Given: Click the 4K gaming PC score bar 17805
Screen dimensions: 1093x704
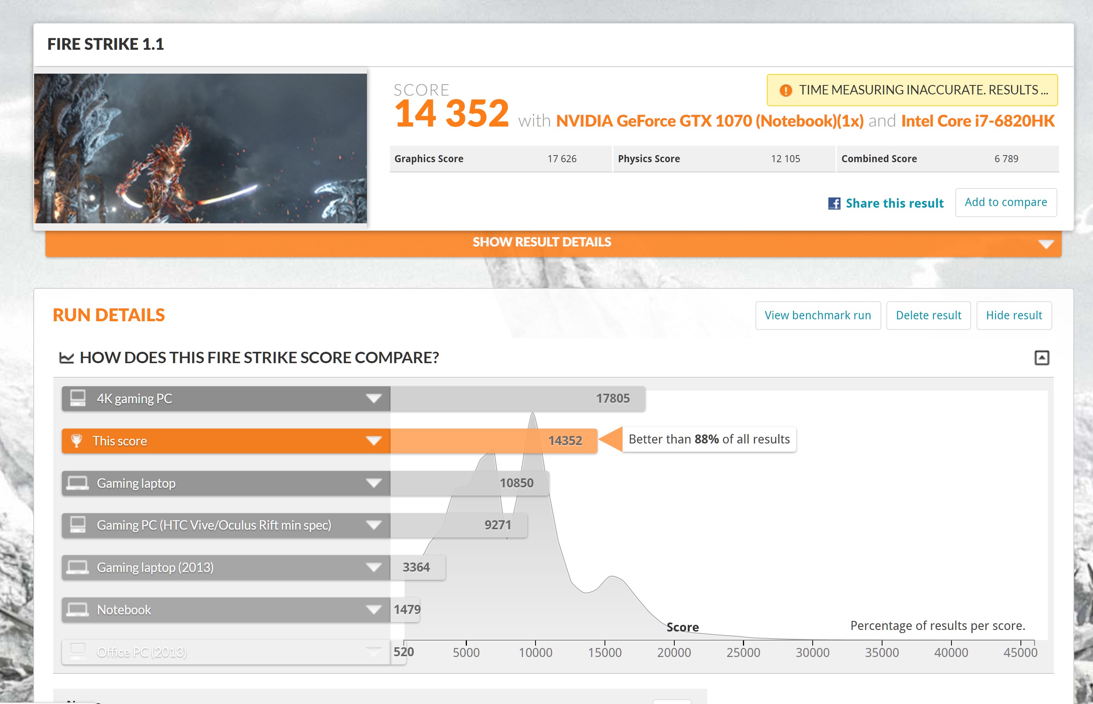Looking at the screenshot, I should click(x=517, y=399).
